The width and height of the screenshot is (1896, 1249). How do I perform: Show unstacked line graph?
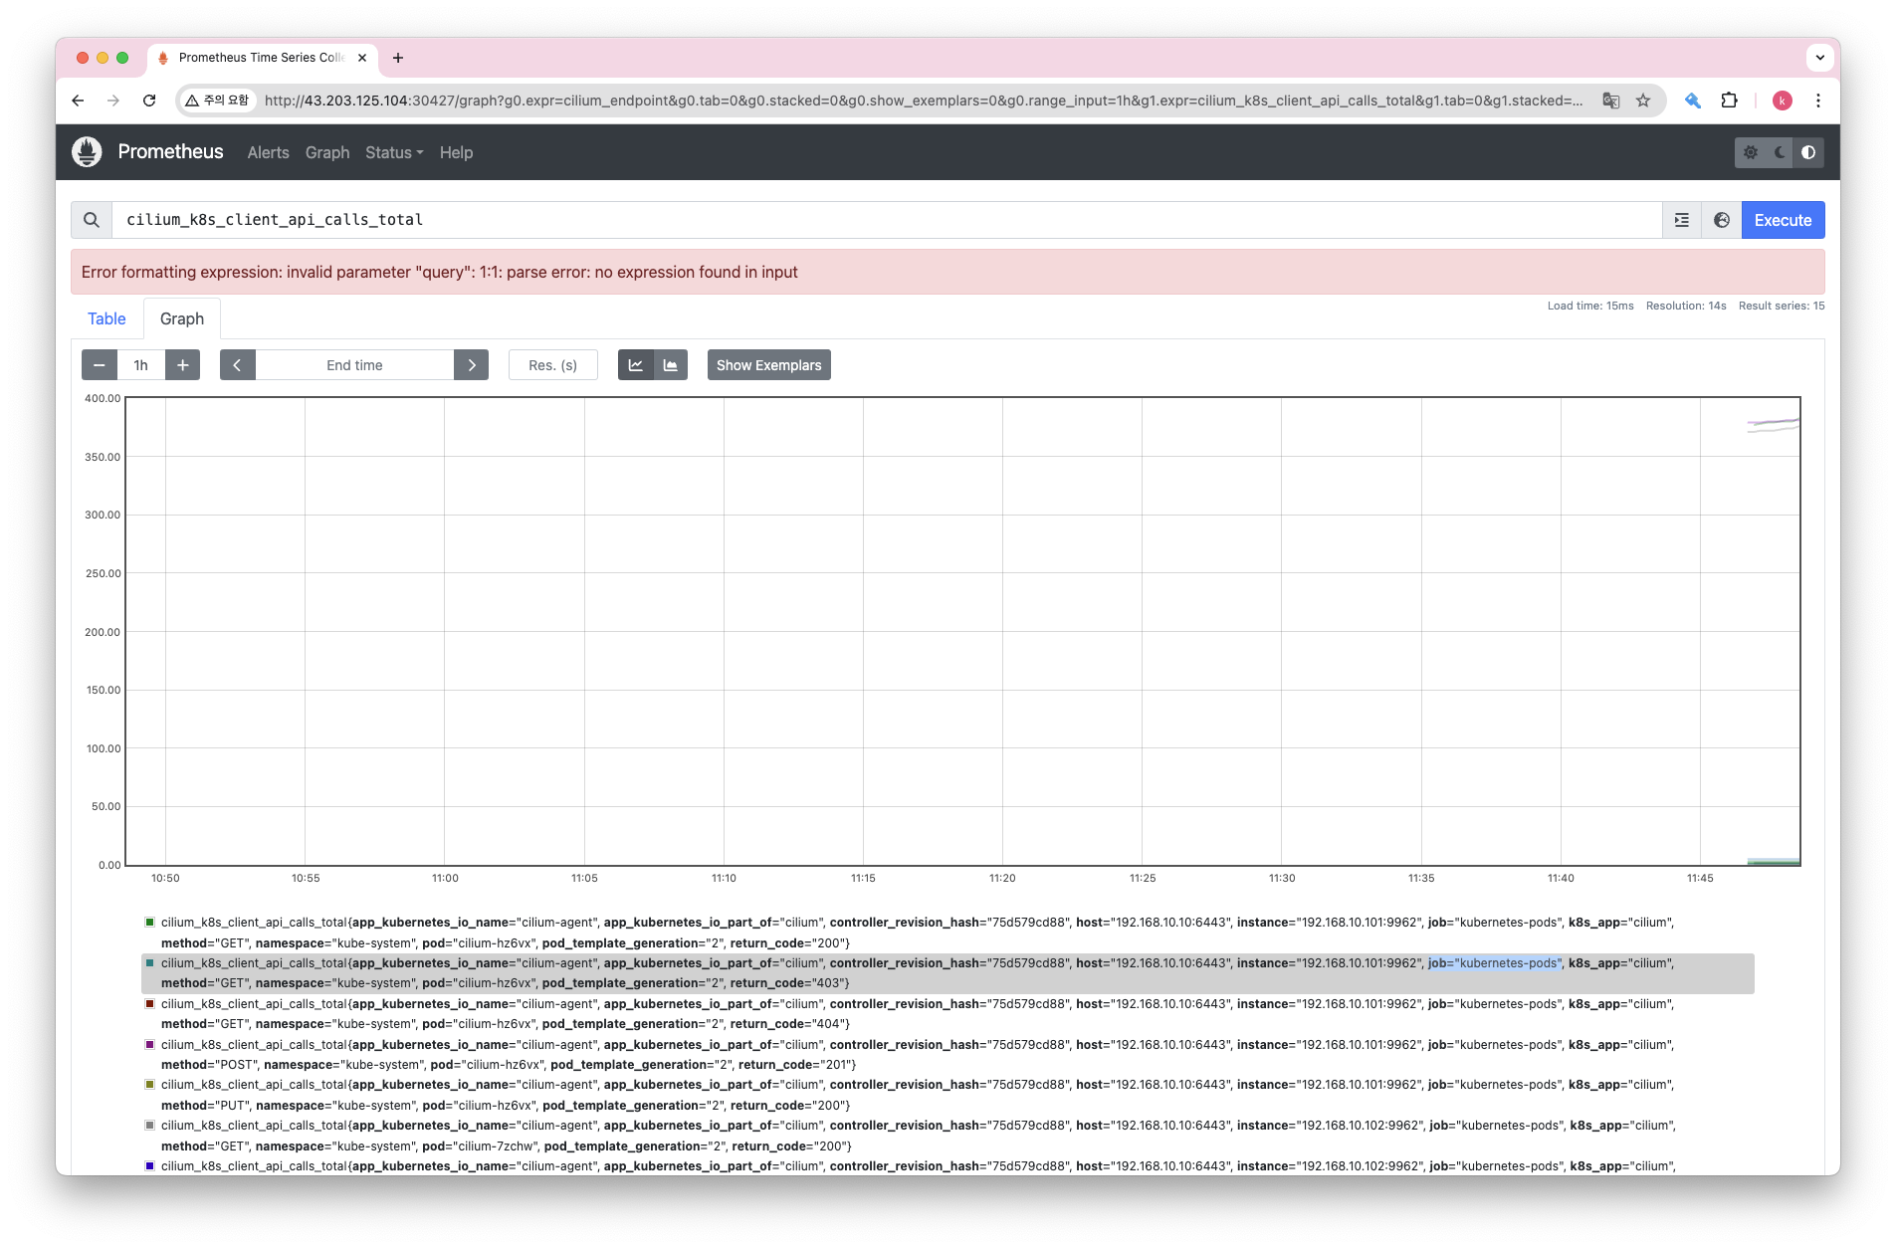[x=635, y=365]
